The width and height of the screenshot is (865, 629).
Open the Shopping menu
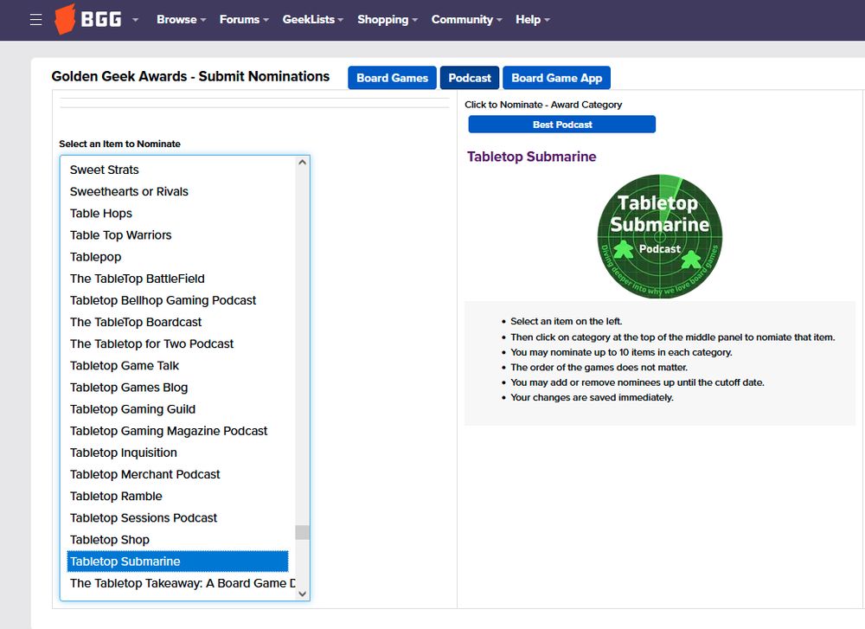pos(388,19)
